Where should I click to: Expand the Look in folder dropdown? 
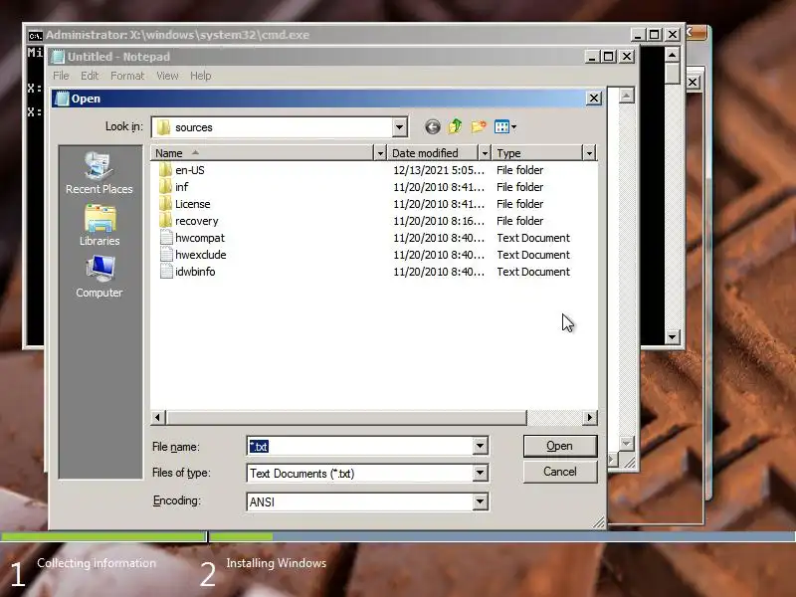tap(400, 127)
